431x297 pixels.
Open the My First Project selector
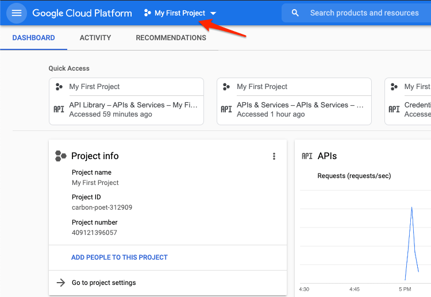pyautogui.click(x=179, y=13)
